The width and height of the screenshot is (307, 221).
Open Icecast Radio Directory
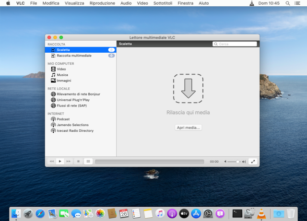[81, 131]
